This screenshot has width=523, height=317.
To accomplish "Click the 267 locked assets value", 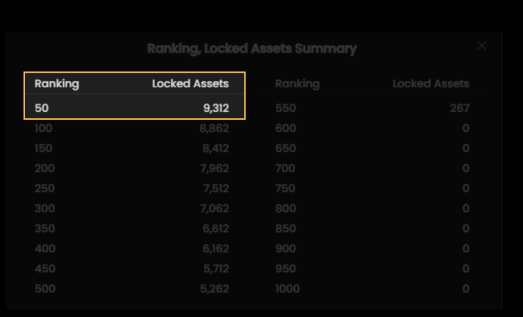I will 459,108.
